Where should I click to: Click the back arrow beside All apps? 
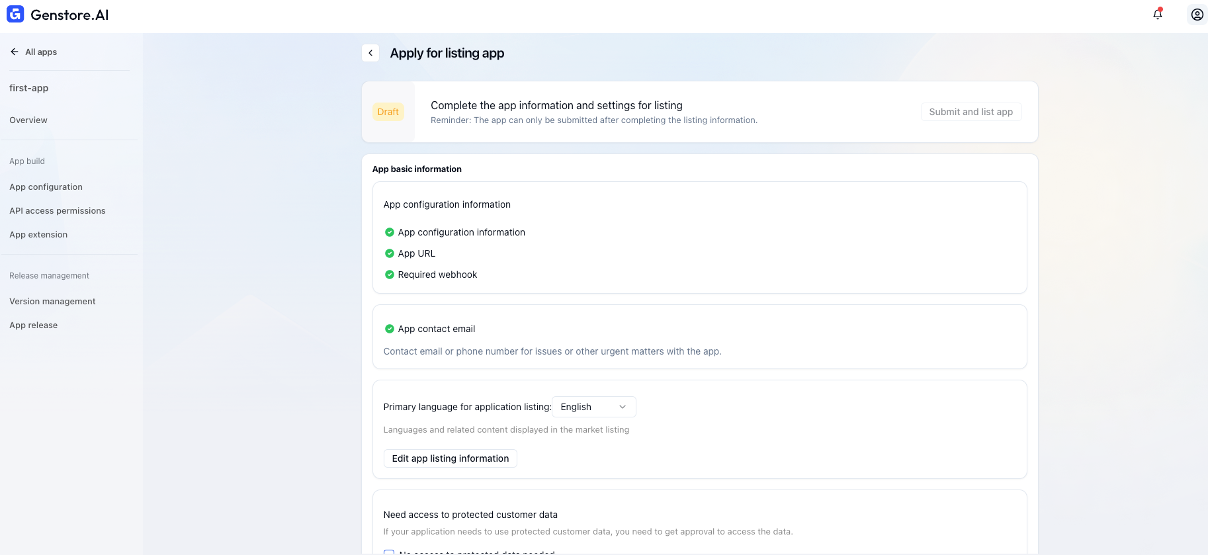coord(15,52)
